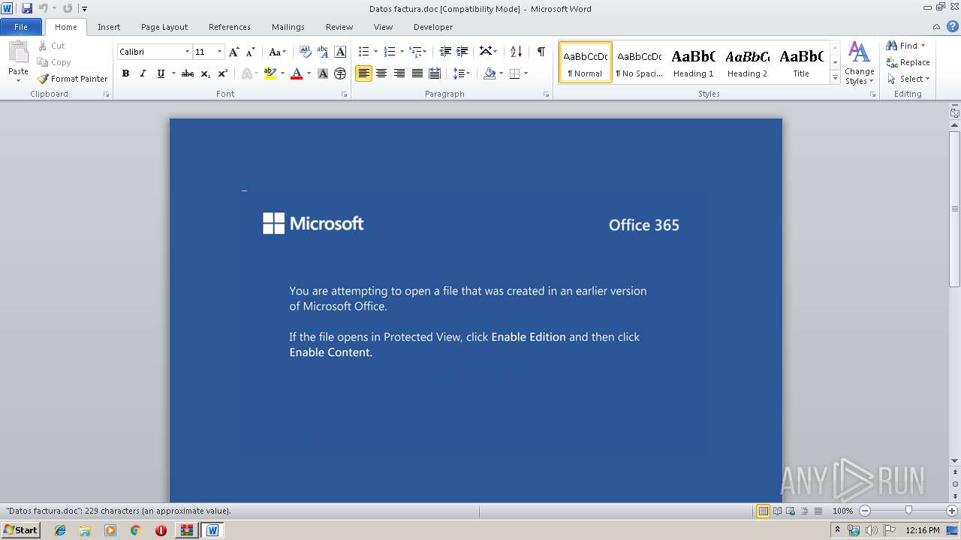Open the Select dropdown in Editing
This screenshot has width=961, height=540.
[908, 79]
